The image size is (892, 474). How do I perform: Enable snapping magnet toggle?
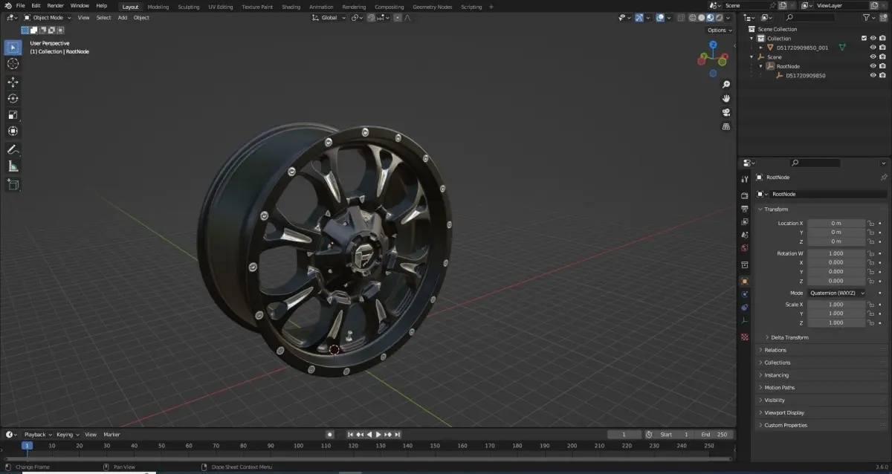[371, 18]
